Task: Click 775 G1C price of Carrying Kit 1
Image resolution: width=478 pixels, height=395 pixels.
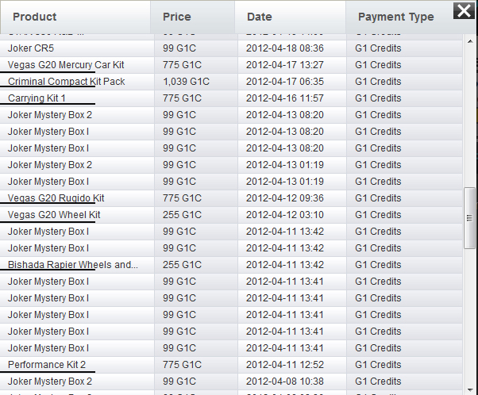Action: [x=182, y=98]
